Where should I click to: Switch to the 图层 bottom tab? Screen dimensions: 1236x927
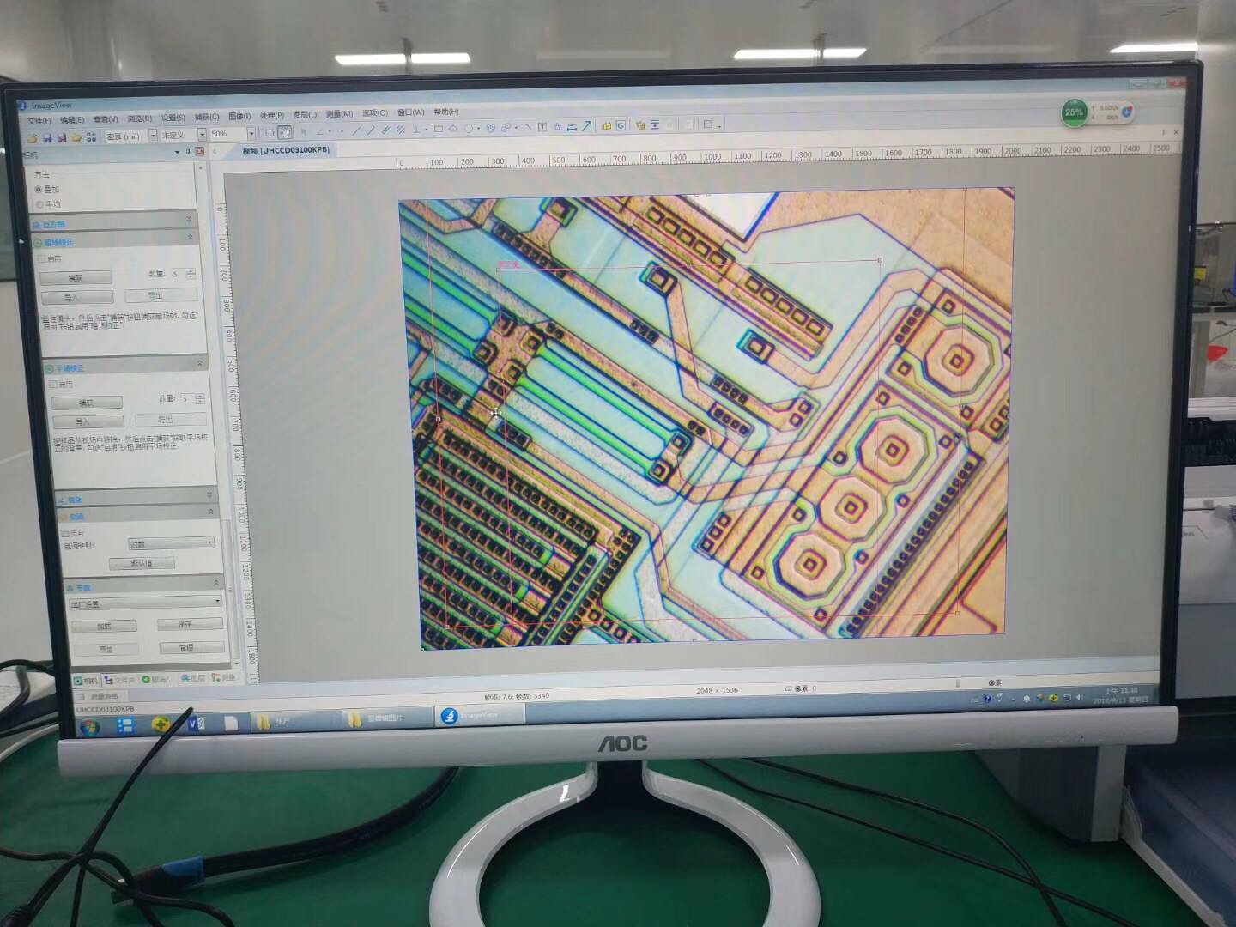tap(193, 678)
